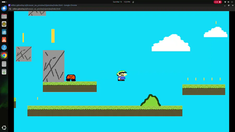235x132 pixels.
Task: Open the power menu icon
Action: 232,2
